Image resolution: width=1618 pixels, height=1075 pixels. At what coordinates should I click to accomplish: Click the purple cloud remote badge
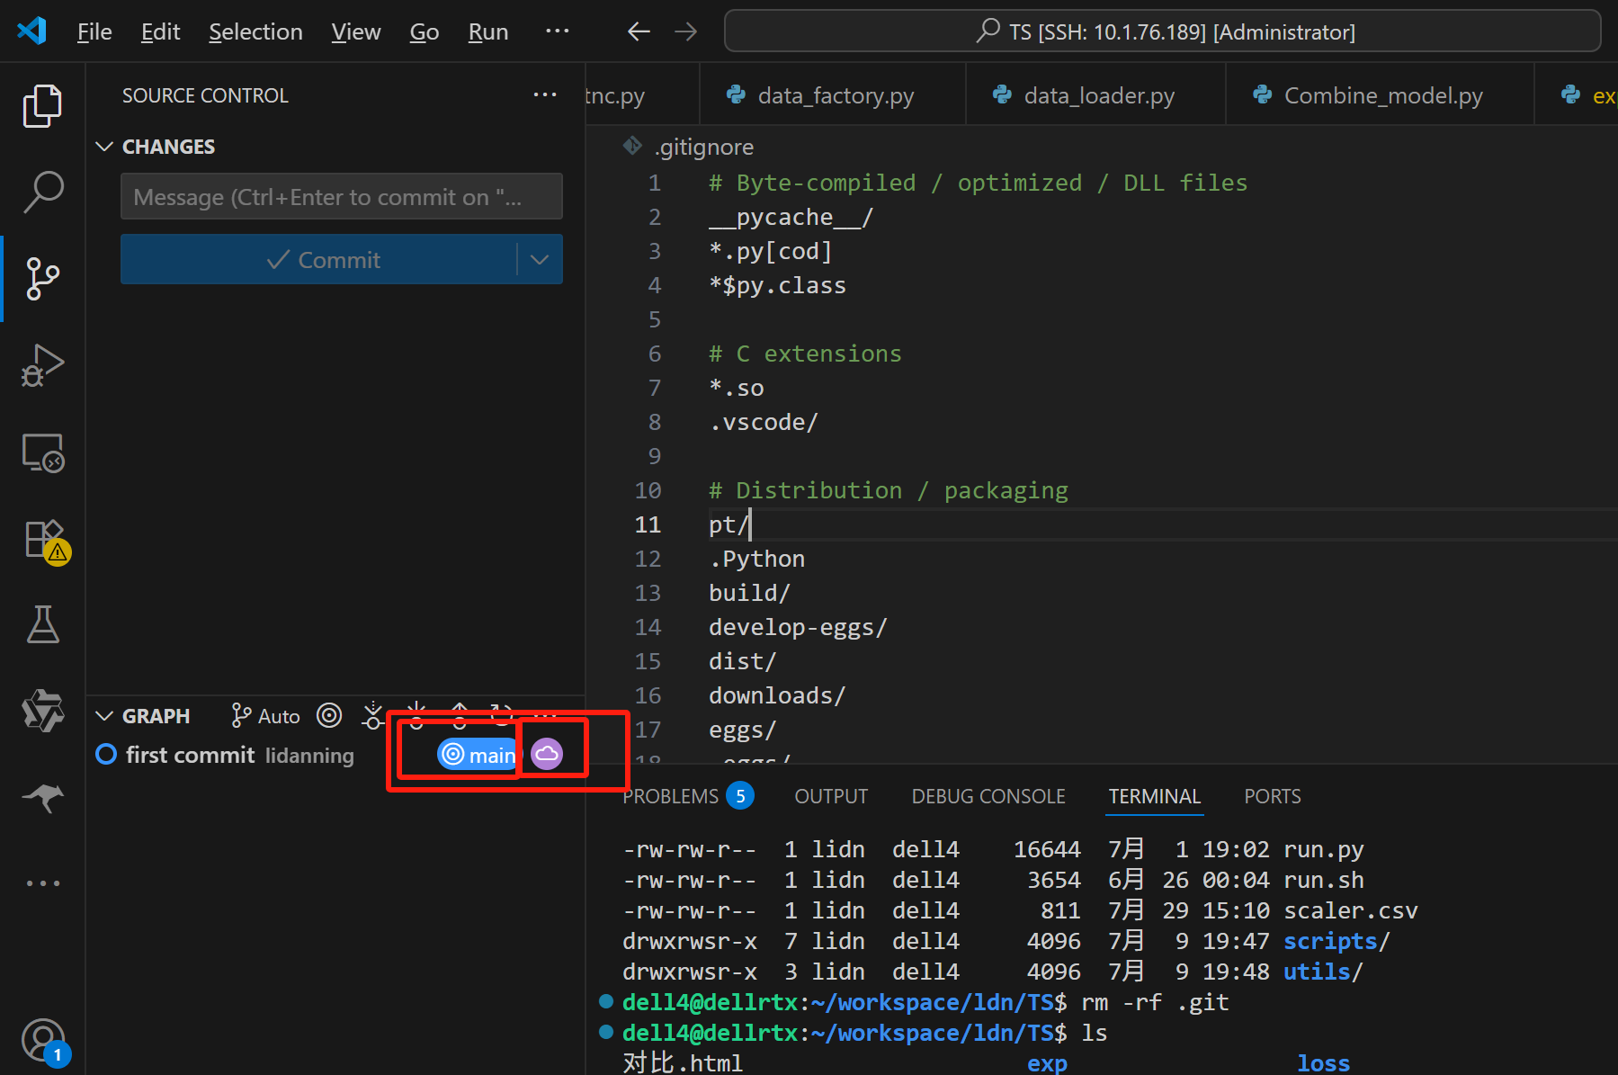click(547, 754)
